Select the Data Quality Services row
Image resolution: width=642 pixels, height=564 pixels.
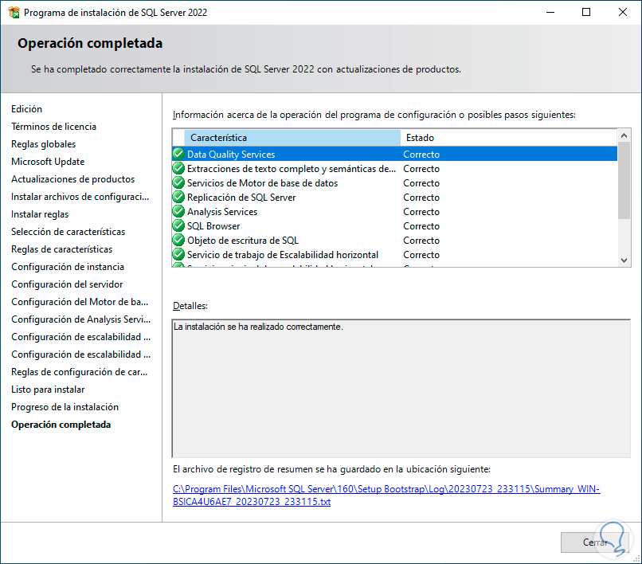[395, 154]
